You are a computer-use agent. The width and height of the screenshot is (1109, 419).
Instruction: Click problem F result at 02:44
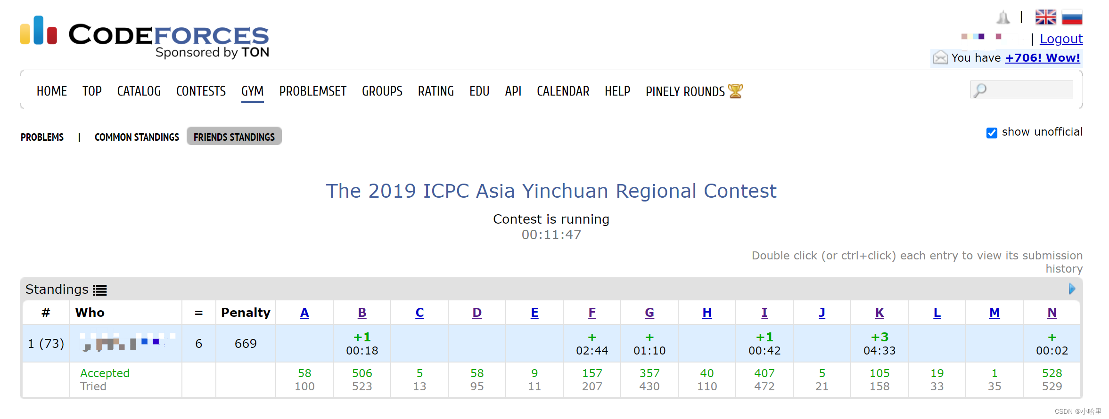(592, 344)
